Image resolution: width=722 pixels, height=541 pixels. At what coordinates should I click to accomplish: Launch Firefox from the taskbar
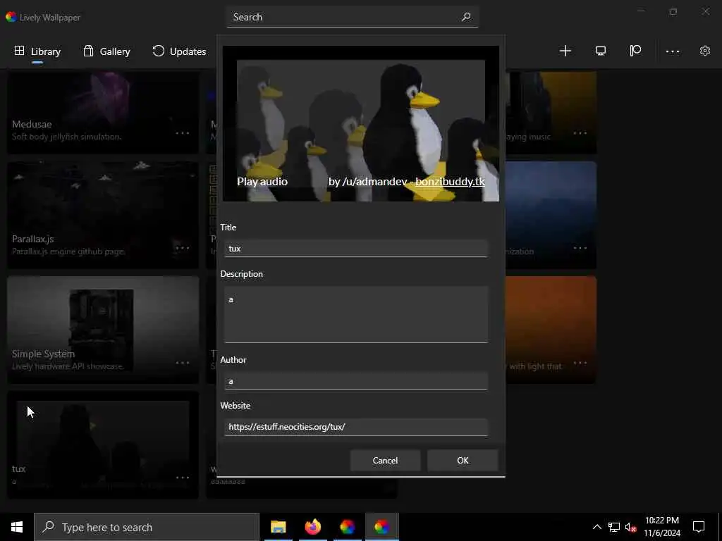pos(312,527)
